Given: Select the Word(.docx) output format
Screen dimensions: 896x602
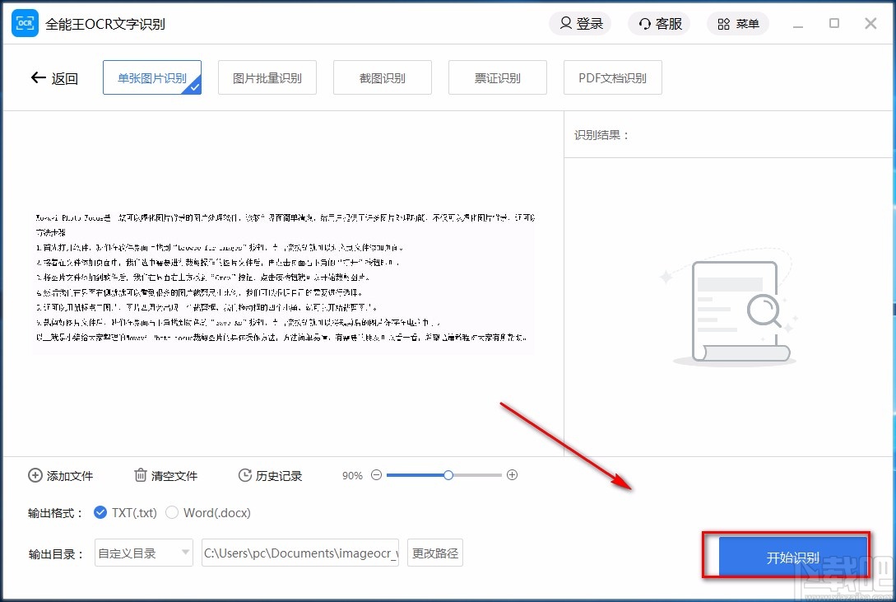Looking at the screenshot, I should click(x=173, y=511).
